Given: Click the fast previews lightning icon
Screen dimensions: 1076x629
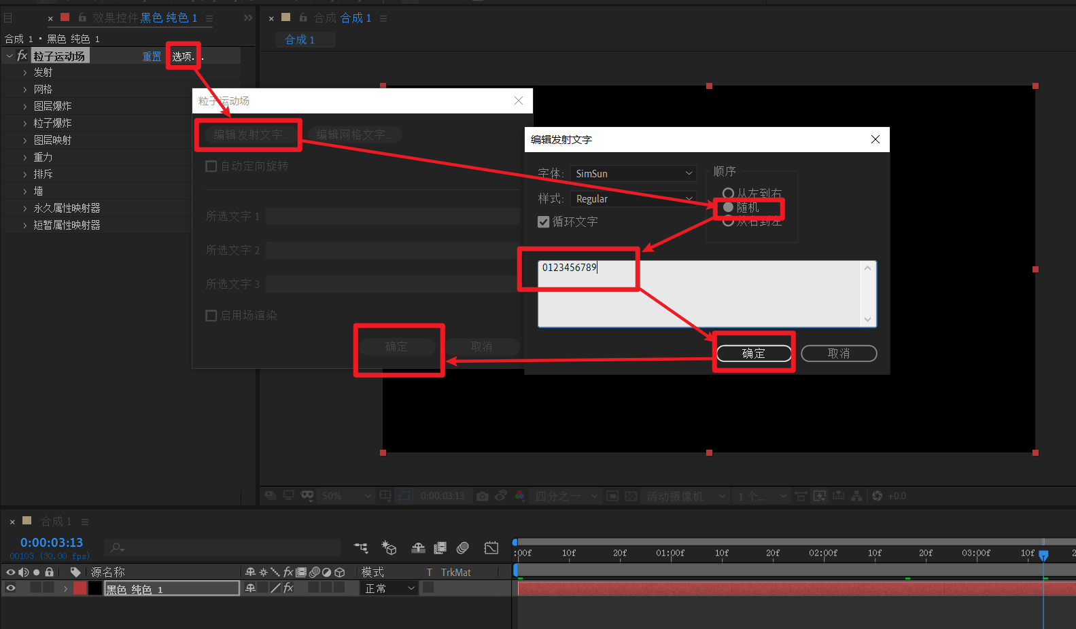Looking at the screenshot, I should coord(820,497).
